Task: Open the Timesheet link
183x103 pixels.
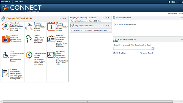Action: (x=15, y=23)
